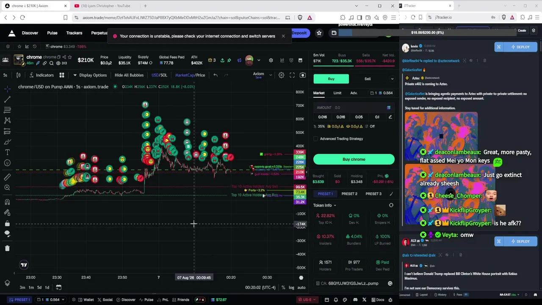Open the Indicators menu
Image resolution: width=542 pixels, height=305 pixels.
click(41, 75)
